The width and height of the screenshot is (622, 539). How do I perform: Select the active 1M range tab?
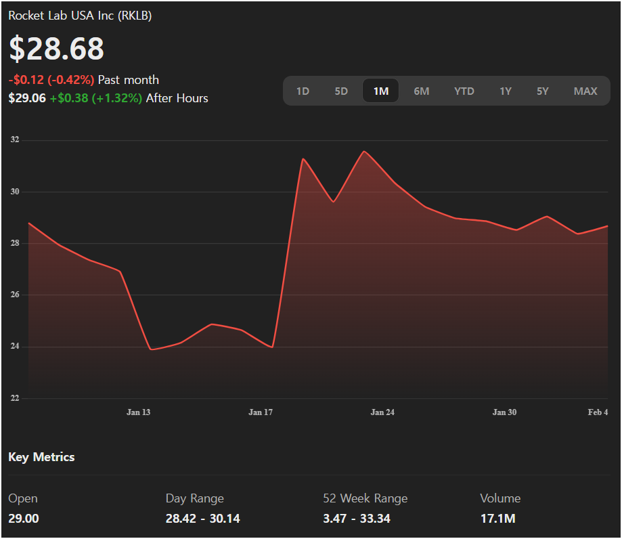pos(381,91)
